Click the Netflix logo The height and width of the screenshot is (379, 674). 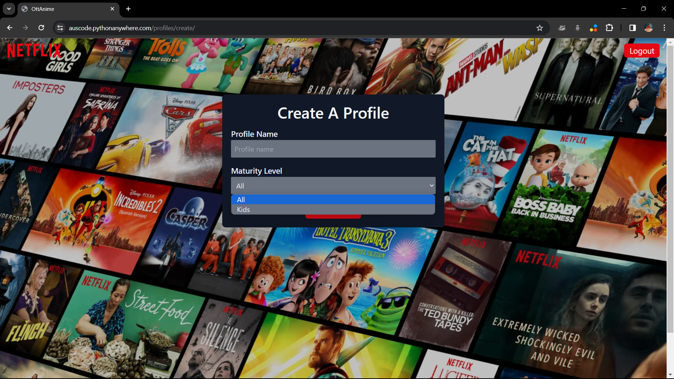[x=34, y=51]
